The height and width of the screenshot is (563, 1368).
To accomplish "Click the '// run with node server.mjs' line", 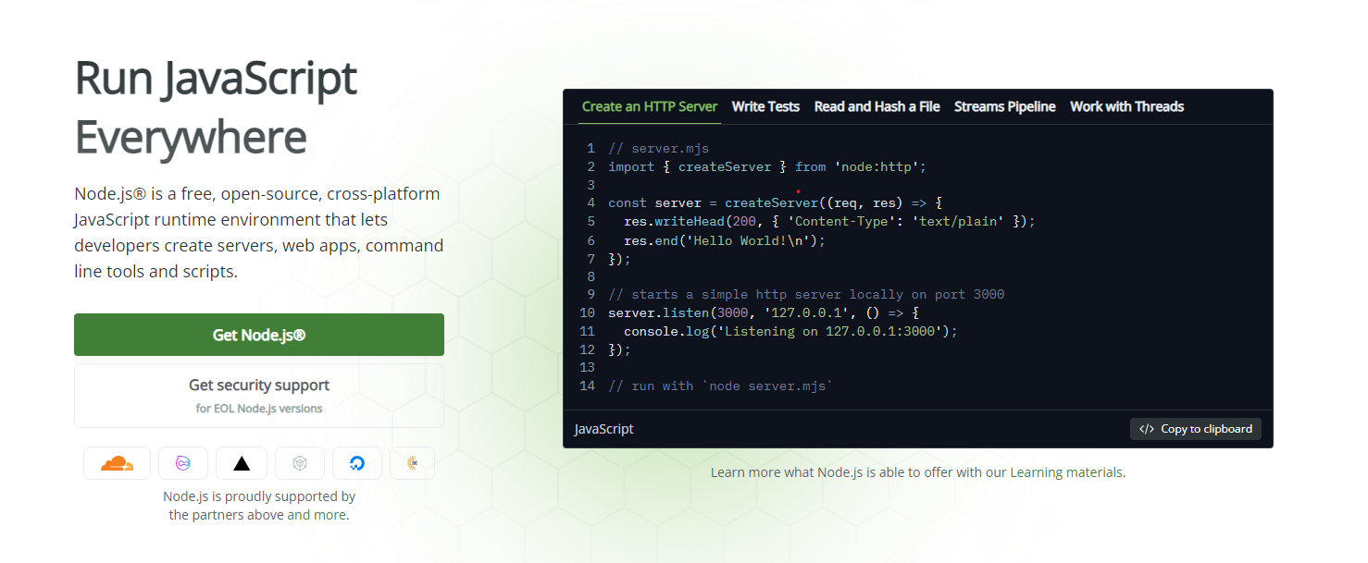I will (721, 386).
